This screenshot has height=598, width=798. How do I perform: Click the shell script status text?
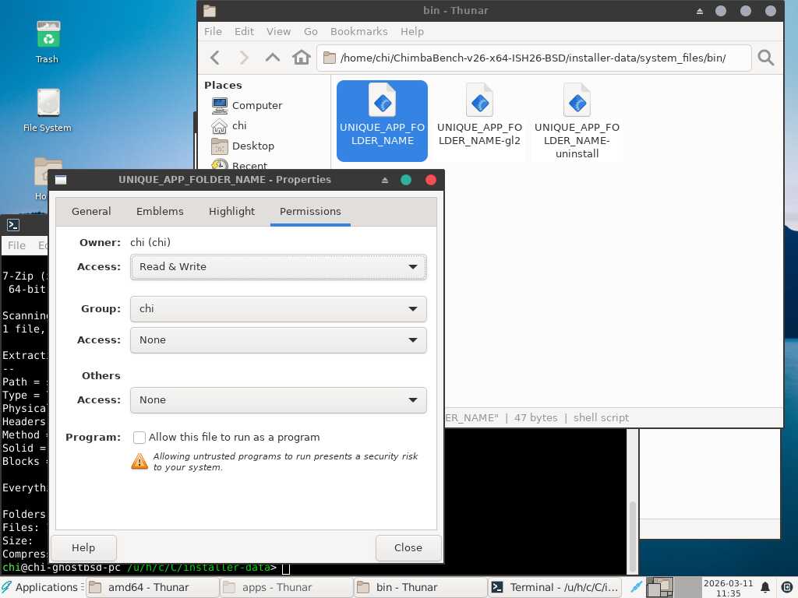pyautogui.click(x=601, y=418)
